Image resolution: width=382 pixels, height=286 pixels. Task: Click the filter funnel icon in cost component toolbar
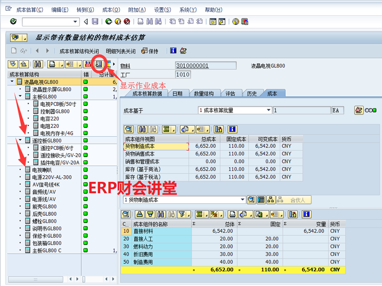pyautogui.click(x=182, y=214)
